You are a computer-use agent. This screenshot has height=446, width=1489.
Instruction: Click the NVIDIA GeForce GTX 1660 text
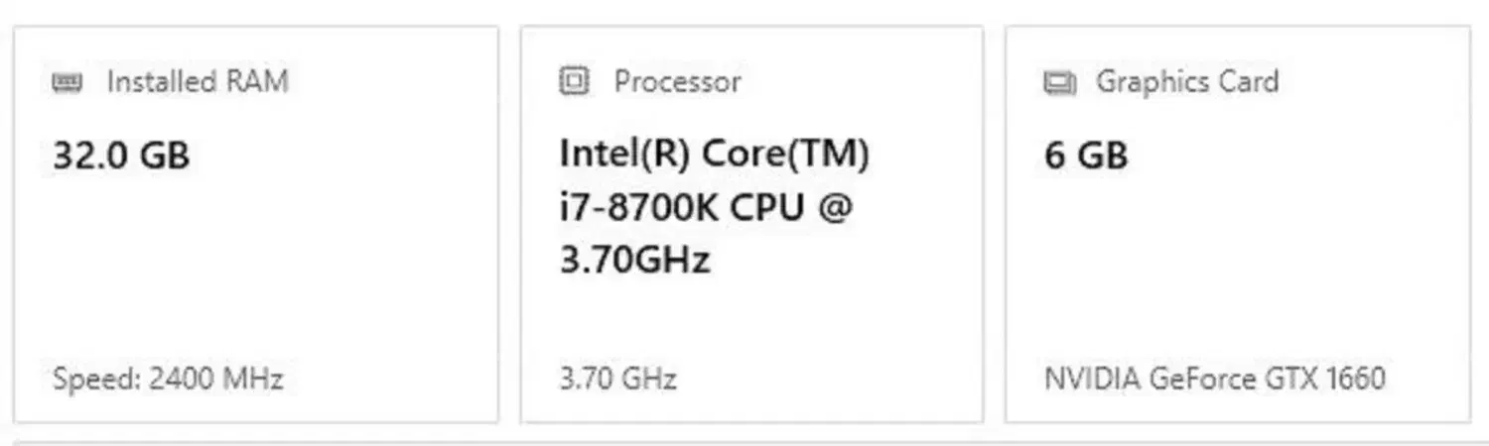[1214, 379]
